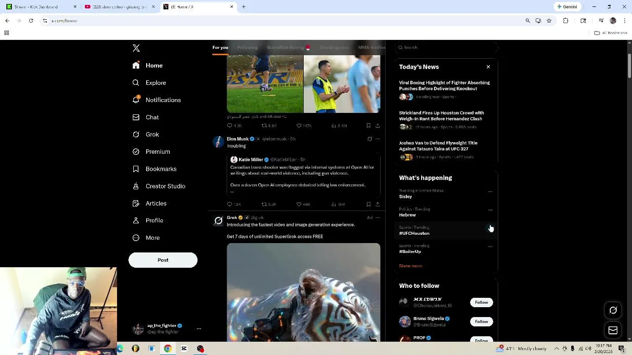
Task: Switch to the BrandRisk Boxing tab
Action: click(288, 47)
